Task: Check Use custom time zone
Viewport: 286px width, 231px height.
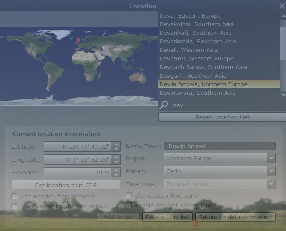Action: (x=129, y=195)
